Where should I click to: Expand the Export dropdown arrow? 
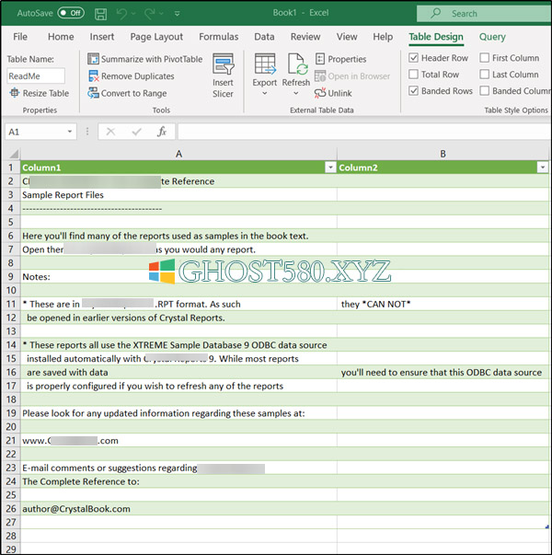[264, 94]
